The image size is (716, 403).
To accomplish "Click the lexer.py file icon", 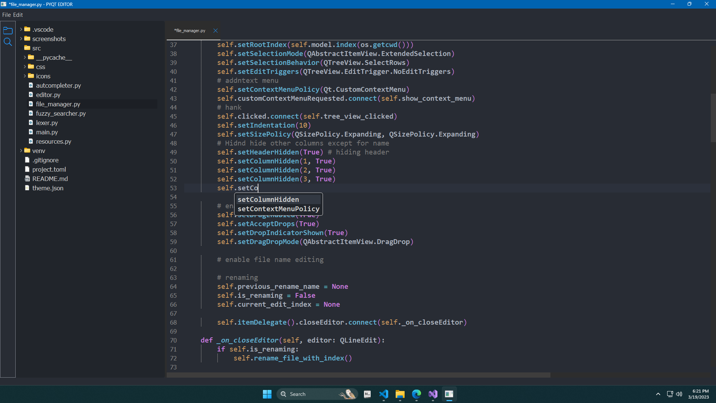I will pyautogui.click(x=31, y=123).
